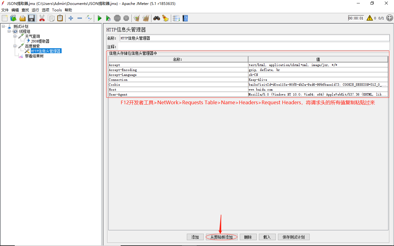Select the JSON提取器 element
The height and width of the screenshot is (246, 394).
[x=40, y=41]
